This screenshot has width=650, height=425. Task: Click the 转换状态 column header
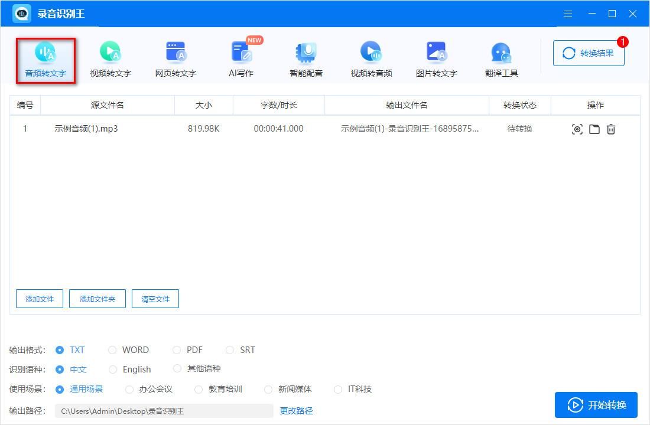(x=520, y=105)
